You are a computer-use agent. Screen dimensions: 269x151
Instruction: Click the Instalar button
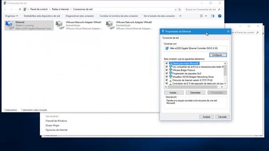[174, 93]
